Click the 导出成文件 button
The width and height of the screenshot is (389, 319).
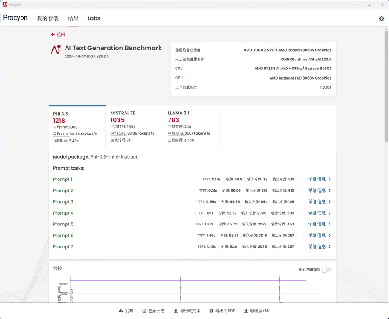point(187,311)
